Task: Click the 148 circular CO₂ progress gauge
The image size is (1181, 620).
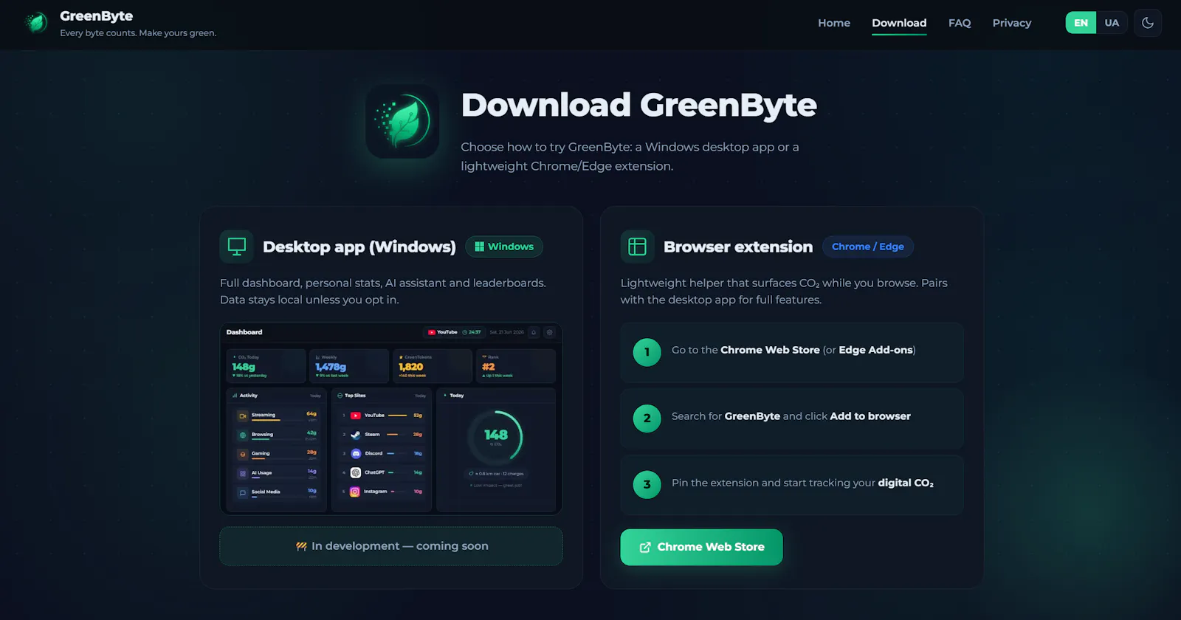Action: click(496, 437)
